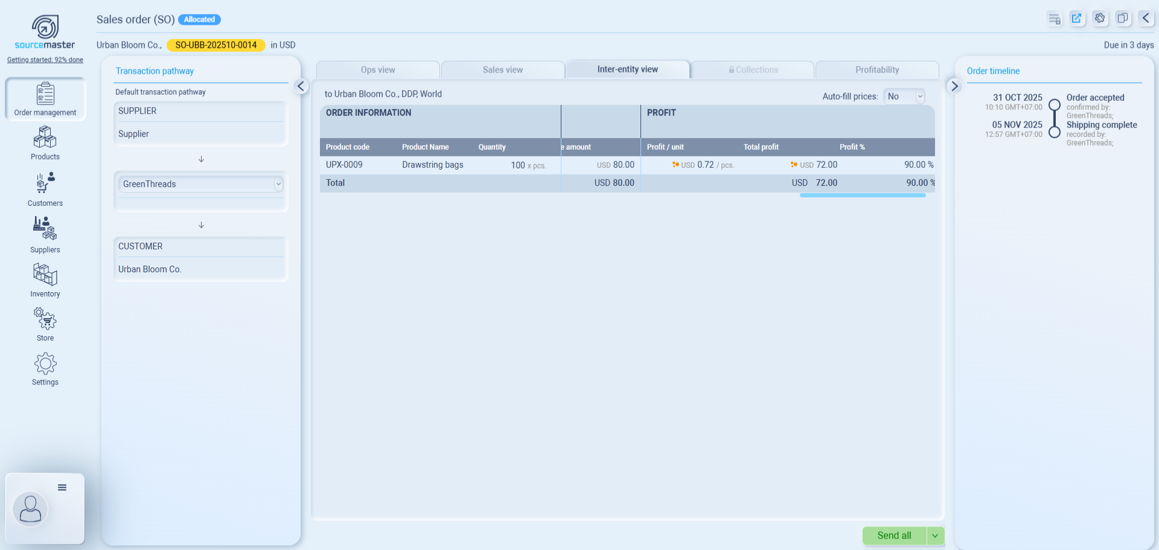Image resolution: width=1159 pixels, height=550 pixels.
Task: Expand the GreenThreads entity dropdown
Action: (x=278, y=184)
